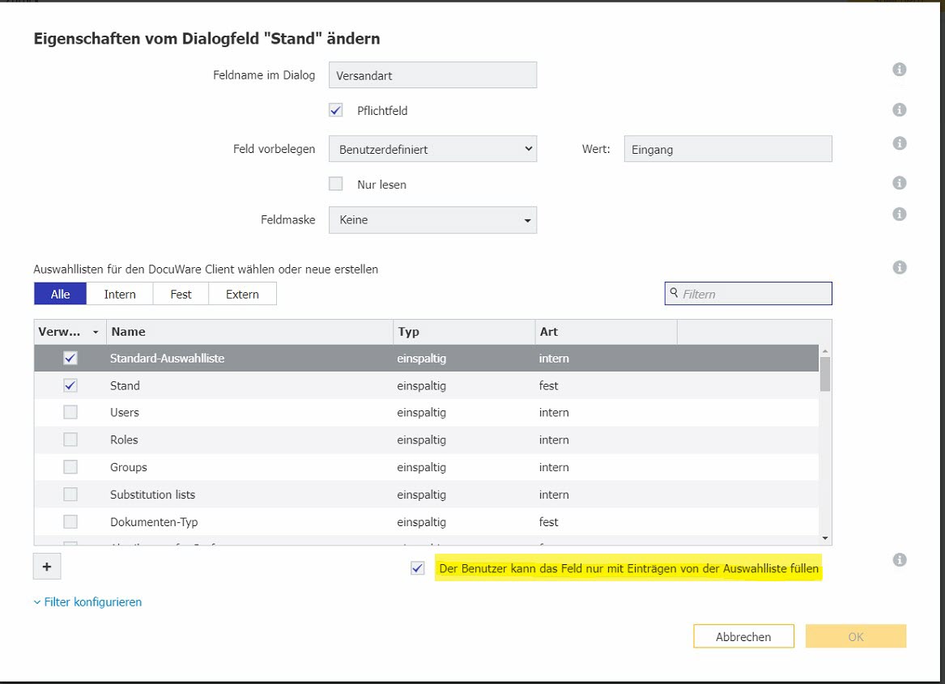945x684 pixels.
Task: Open the Feld vorbelegen dropdown
Action: tap(432, 150)
